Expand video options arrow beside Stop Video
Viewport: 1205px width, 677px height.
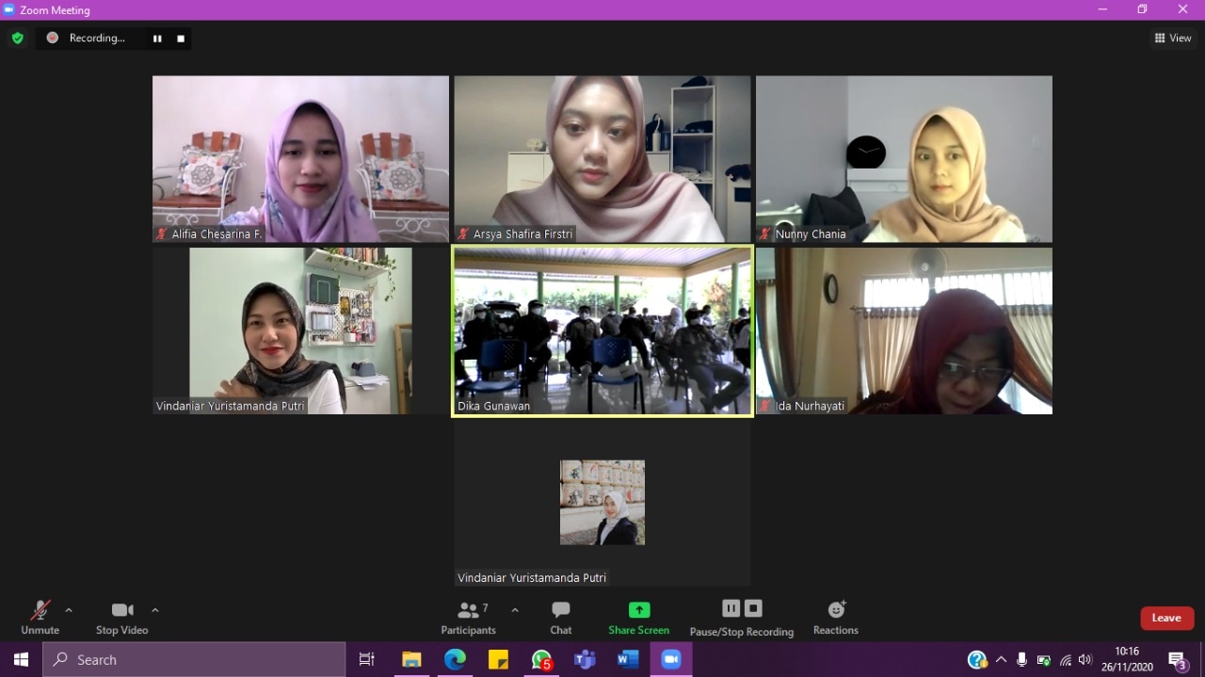(155, 610)
